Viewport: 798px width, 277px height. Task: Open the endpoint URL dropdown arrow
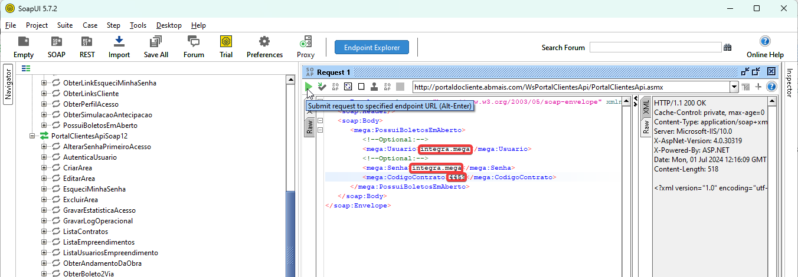point(734,87)
